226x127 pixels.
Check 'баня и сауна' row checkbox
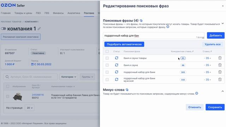pos(107,65)
